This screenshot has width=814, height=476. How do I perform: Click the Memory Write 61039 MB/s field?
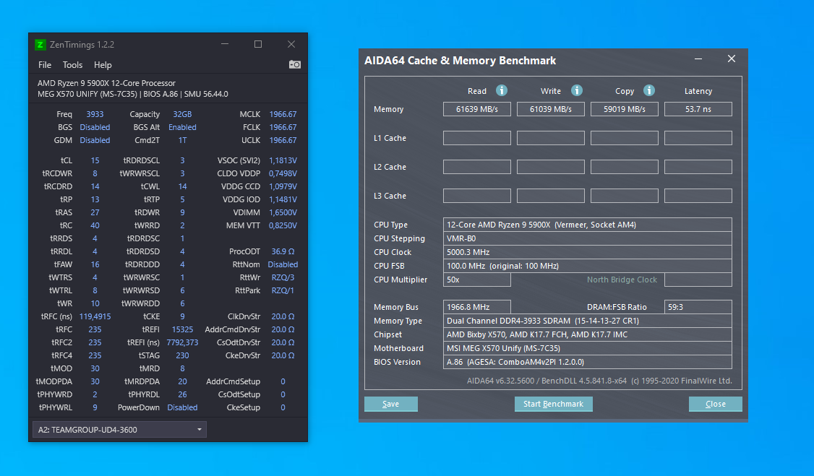click(551, 109)
